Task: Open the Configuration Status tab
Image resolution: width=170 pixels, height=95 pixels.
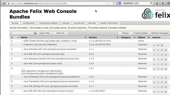Action: coord(48,23)
